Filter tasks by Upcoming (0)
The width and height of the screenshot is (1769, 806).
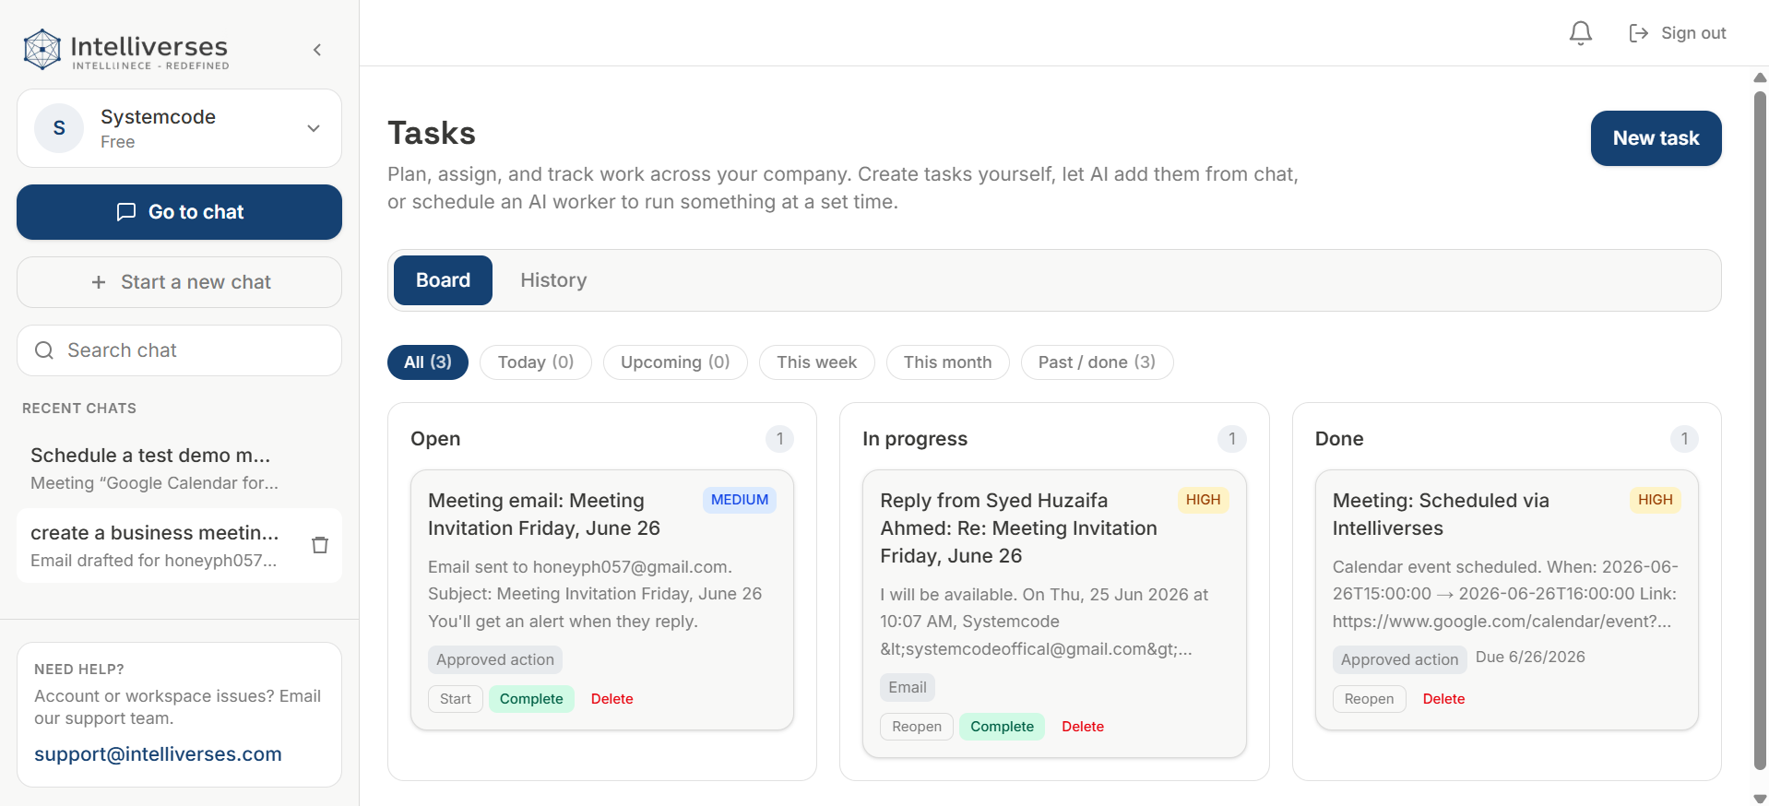675,362
